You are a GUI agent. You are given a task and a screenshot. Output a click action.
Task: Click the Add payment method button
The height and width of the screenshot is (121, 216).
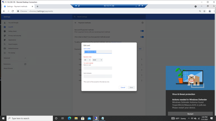click(x=140, y=49)
